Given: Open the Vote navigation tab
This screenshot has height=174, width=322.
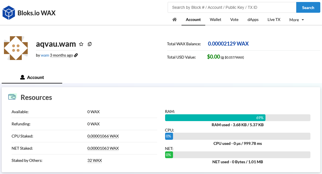Looking at the screenshot, I should point(234,20).
